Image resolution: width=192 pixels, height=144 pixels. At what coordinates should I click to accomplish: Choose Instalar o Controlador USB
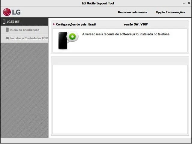point(24,38)
